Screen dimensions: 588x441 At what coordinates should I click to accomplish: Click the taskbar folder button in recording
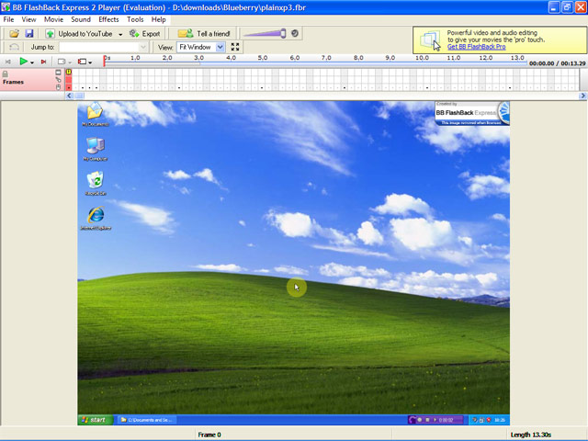pyautogui.click(x=147, y=420)
